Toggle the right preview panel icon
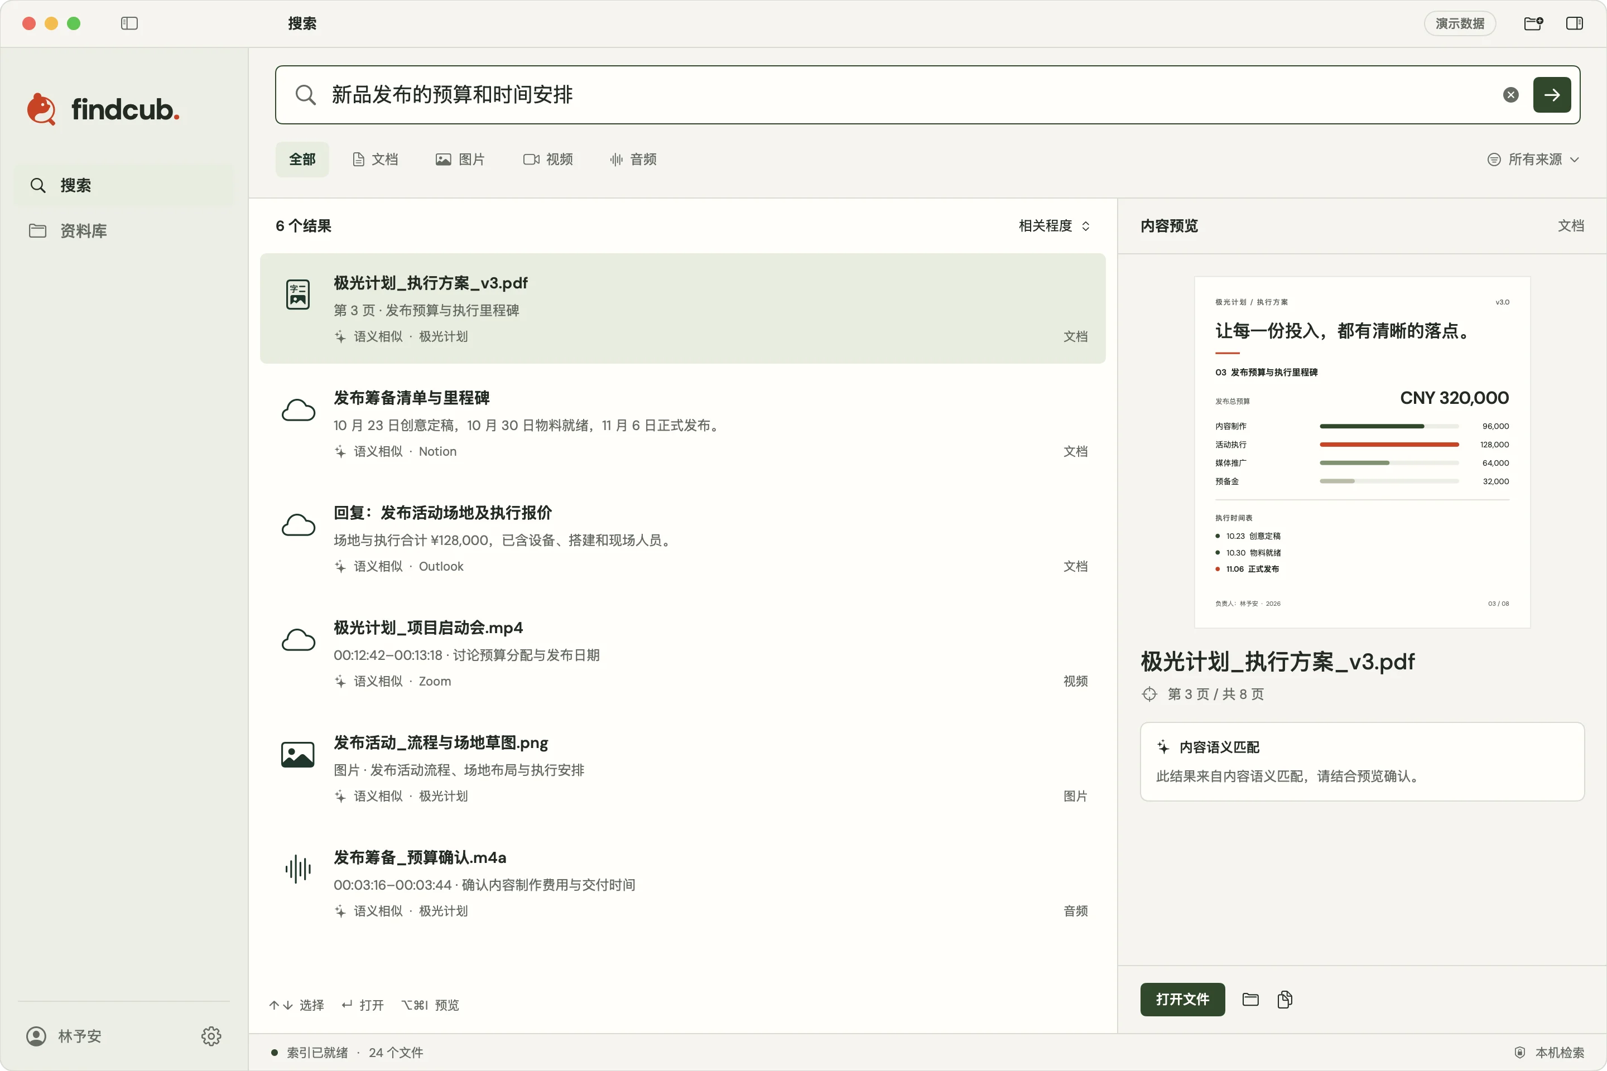1607x1071 pixels. (x=1574, y=23)
